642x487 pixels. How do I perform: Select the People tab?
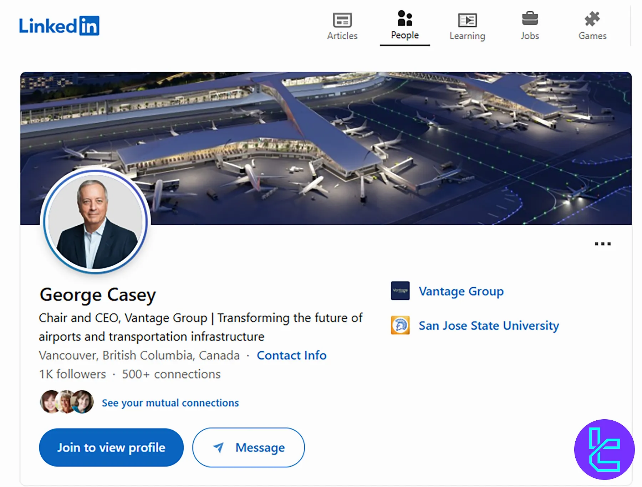point(405,25)
